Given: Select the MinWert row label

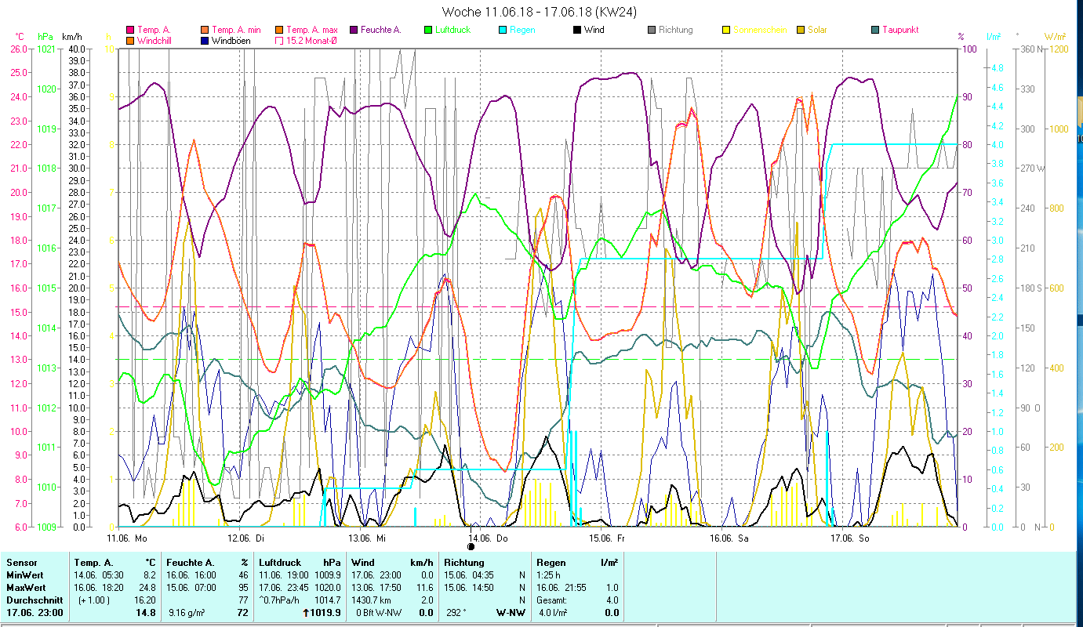Looking at the screenshot, I should [x=24, y=574].
